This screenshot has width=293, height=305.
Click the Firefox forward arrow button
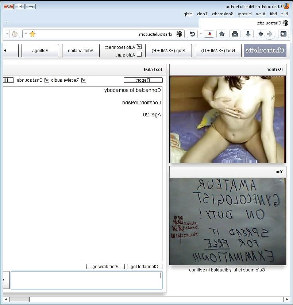261,34
